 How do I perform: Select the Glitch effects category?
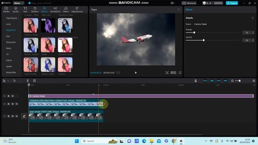[9, 60]
